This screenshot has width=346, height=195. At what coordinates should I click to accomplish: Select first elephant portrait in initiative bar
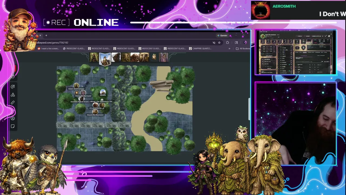point(125,57)
